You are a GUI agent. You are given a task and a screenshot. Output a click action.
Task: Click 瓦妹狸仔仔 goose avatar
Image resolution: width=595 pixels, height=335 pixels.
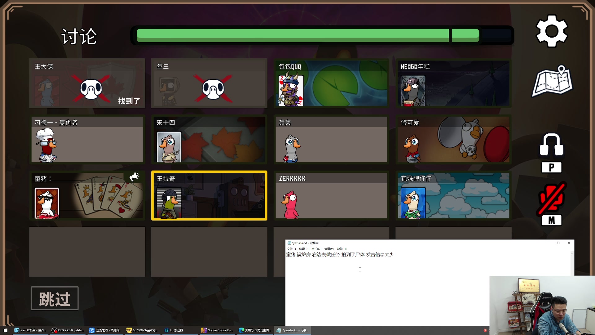click(413, 203)
